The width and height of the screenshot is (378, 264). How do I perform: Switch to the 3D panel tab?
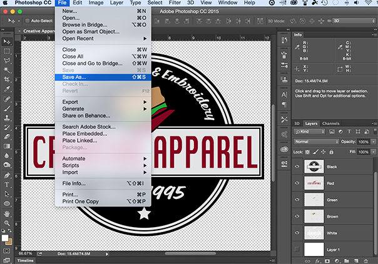click(x=297, y=124)
